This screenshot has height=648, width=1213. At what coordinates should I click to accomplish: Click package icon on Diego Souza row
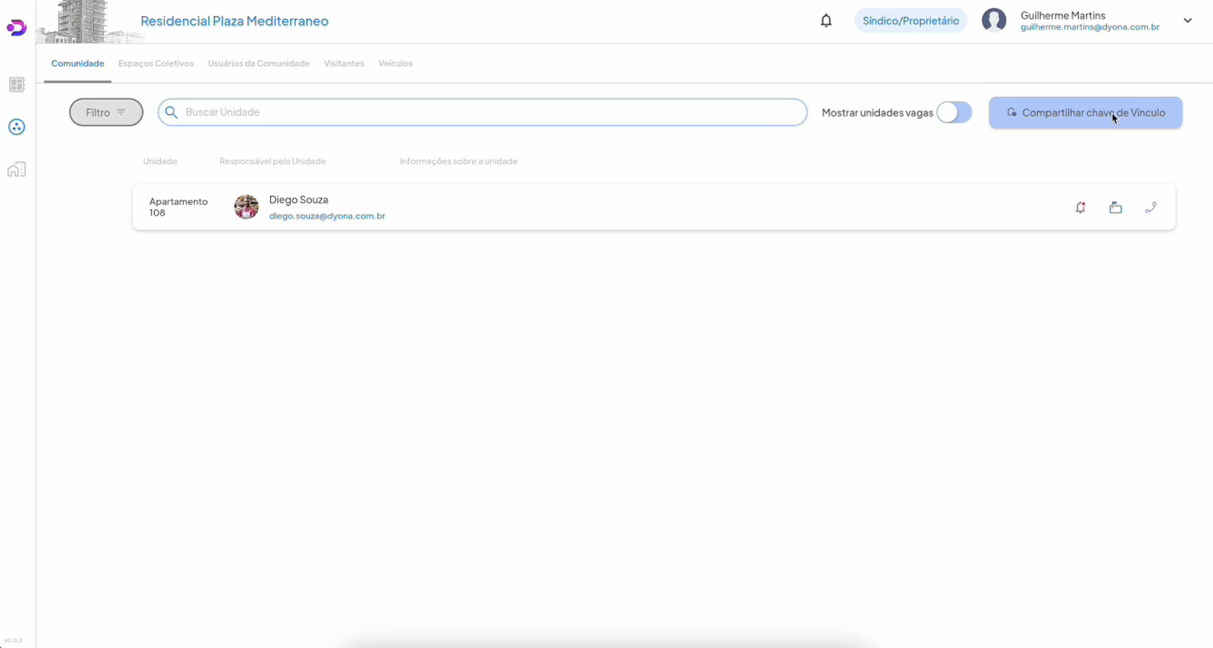point(1115,207)
